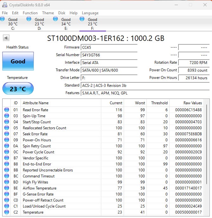Select the Load/Unload Cycle Count attribute name
The width and height of the screenshot is (212, 218).
click(44, 206)
